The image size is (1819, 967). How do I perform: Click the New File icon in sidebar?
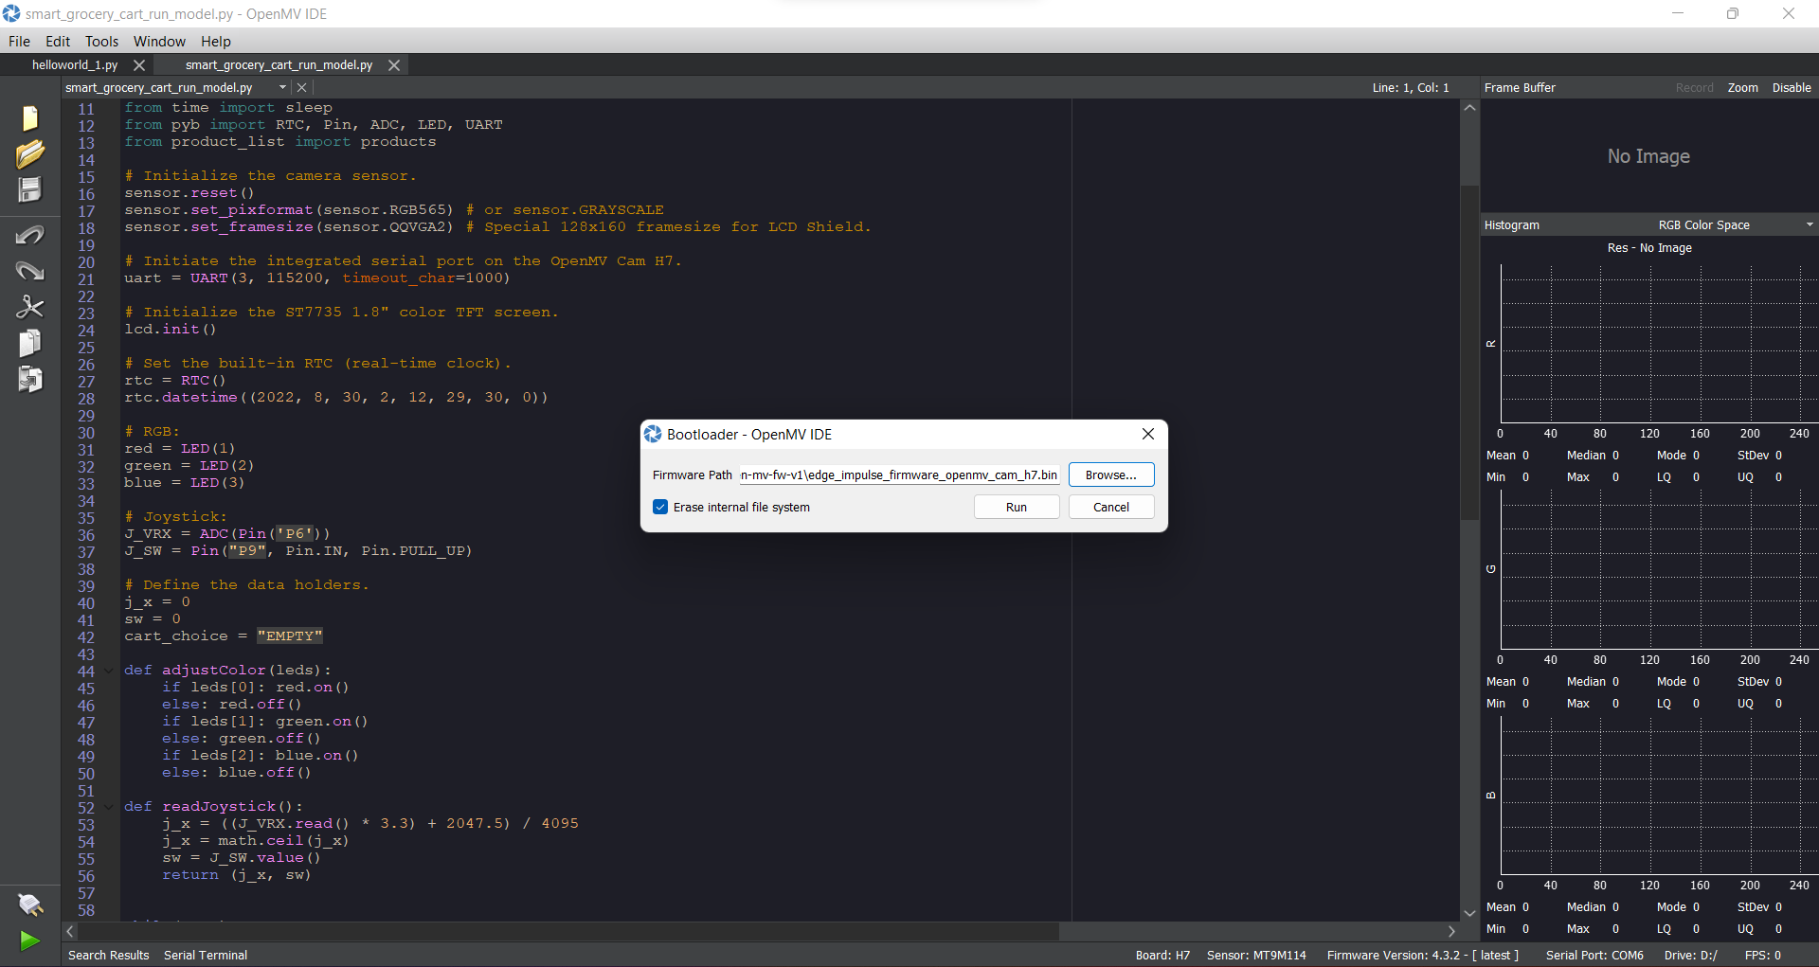click(x=29, y=117)
